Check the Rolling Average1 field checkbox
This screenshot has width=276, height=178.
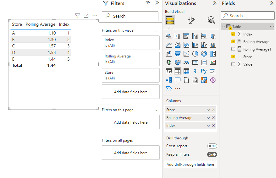tap(233, 49)
